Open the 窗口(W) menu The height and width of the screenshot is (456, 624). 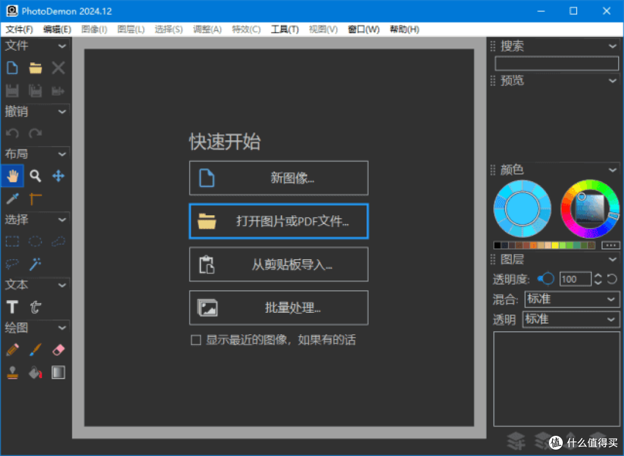tap(363, 29)
